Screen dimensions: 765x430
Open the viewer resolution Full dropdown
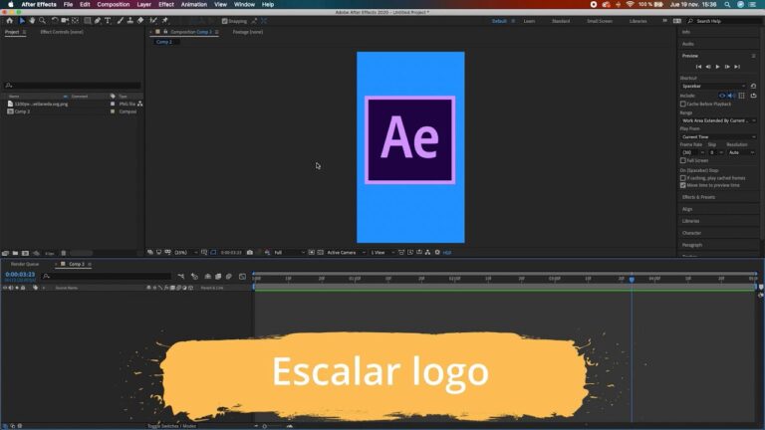(x=288, y=253)
